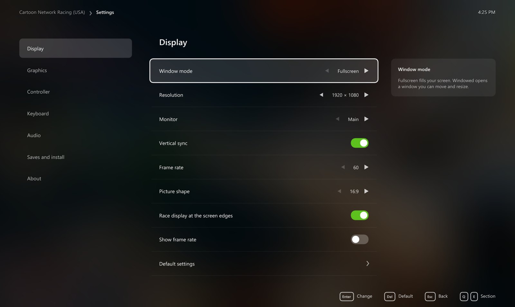Click the Window mode help panel title

tap(414, 69)
